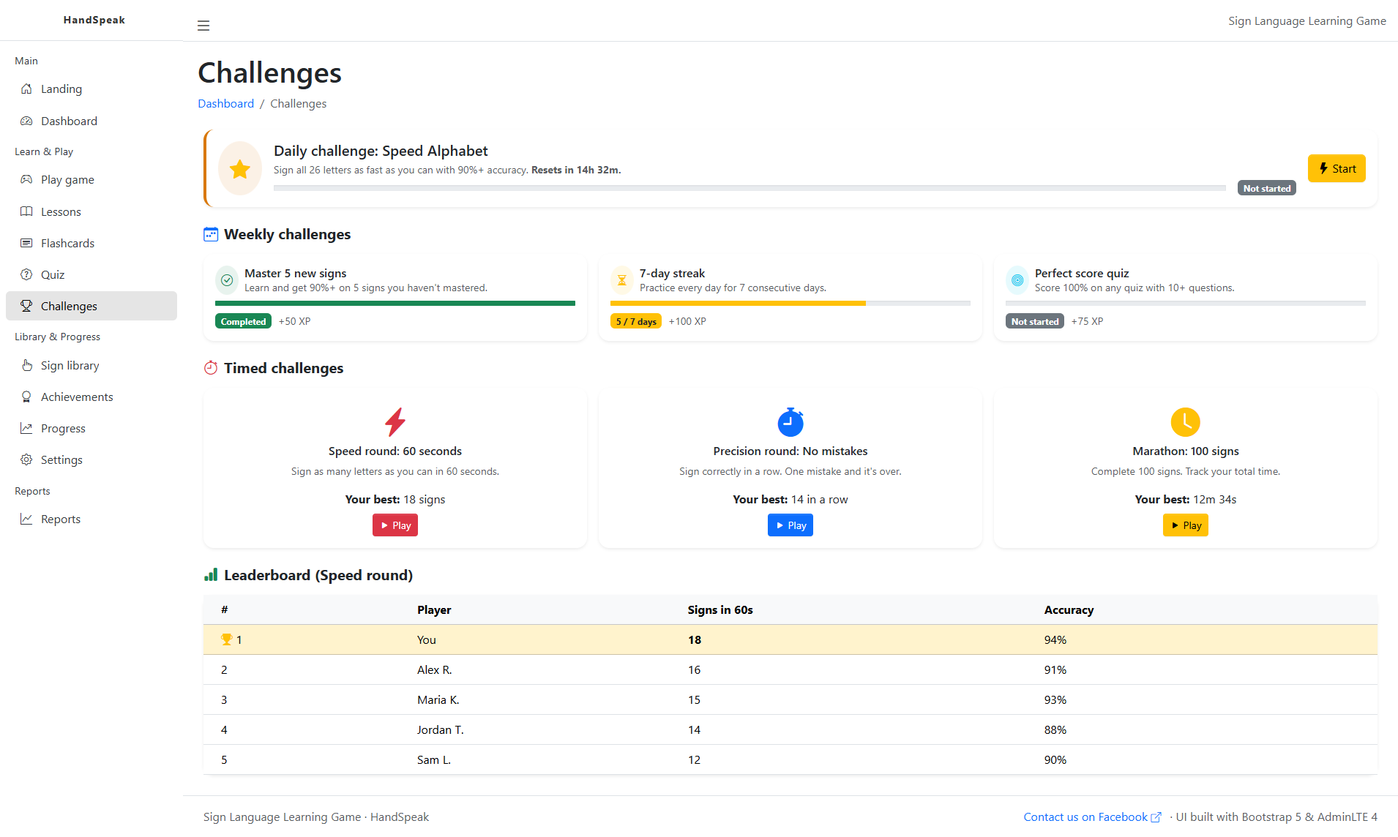
Task: Play the Speed round 60 seconds challenge
Action: (395, 525)
